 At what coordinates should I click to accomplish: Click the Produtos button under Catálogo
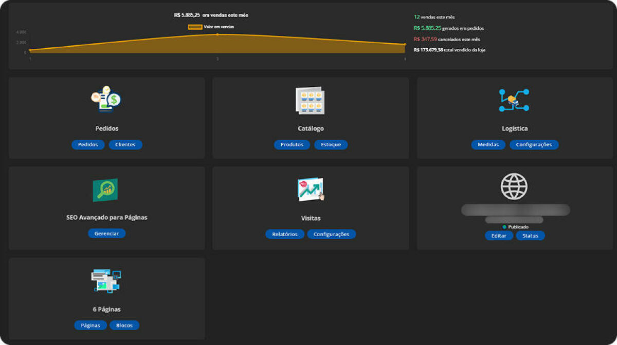pyautogui.click(x=292, y=144)
